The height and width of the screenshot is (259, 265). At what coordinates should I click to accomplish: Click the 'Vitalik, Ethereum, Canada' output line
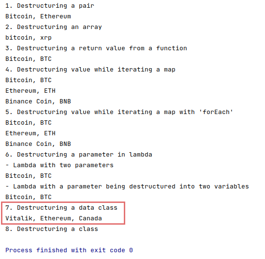pyautogui.click(x=53, y=218)
